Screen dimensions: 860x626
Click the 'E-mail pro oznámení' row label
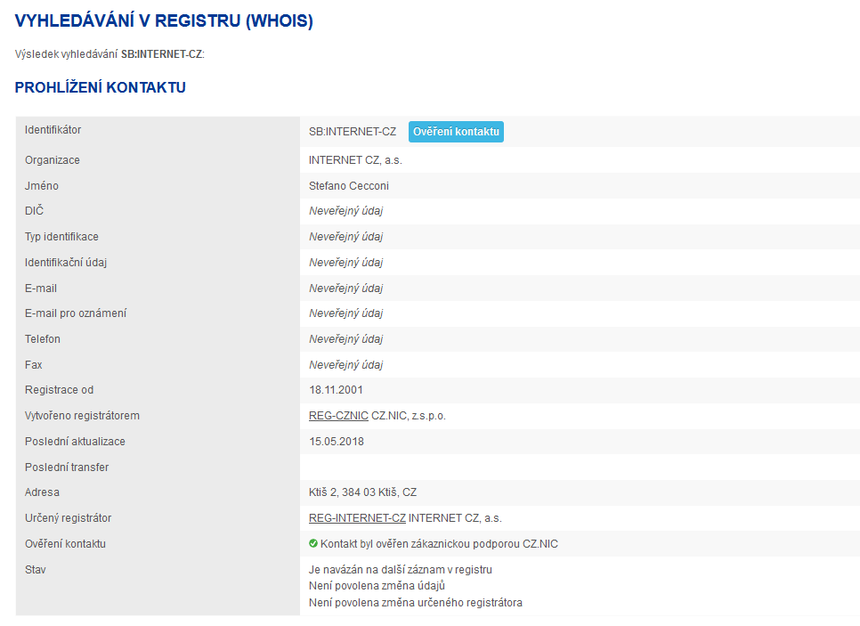[76, 313]
